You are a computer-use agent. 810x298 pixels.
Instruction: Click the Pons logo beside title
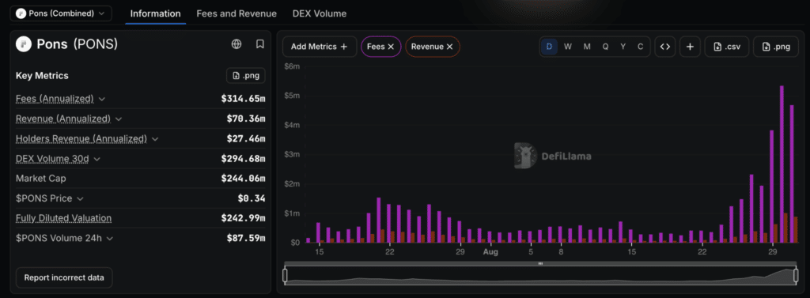coord(24,44)
